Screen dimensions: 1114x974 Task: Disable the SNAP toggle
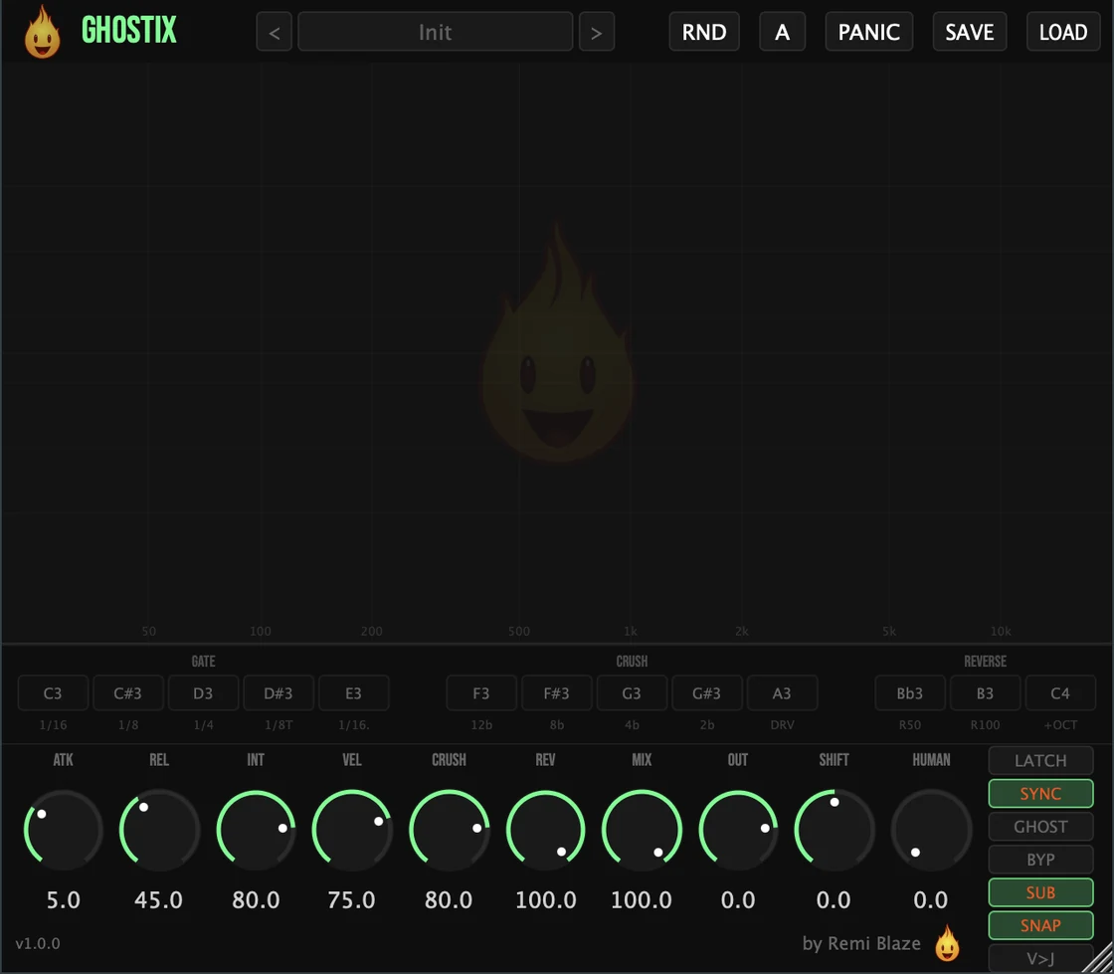(1040, 925)
